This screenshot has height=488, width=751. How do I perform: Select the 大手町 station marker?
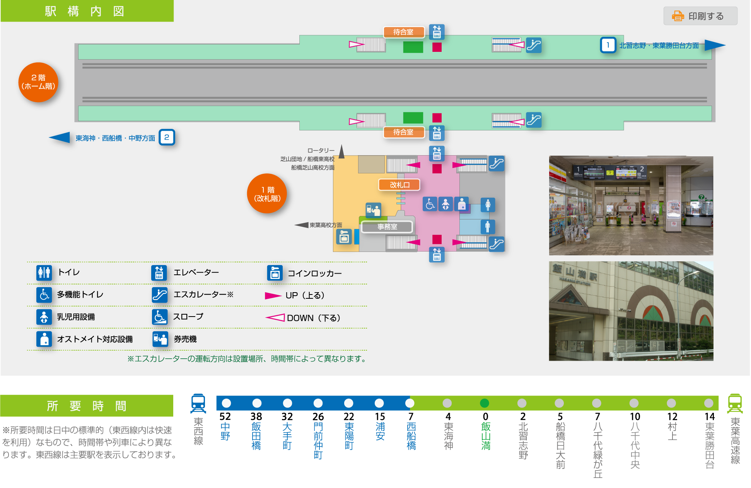coord(287,403)
